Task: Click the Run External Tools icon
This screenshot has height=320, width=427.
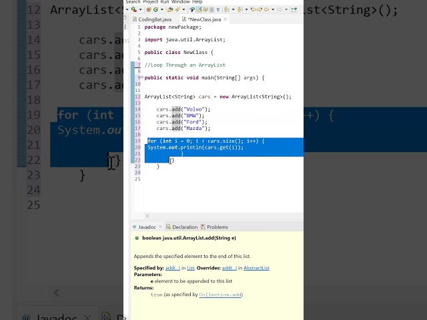Action: [x=134, y=9]
